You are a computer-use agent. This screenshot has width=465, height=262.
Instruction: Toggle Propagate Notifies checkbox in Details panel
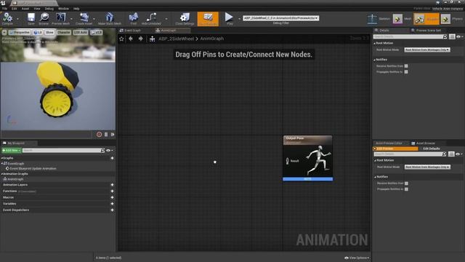click(x=406, y=72)
